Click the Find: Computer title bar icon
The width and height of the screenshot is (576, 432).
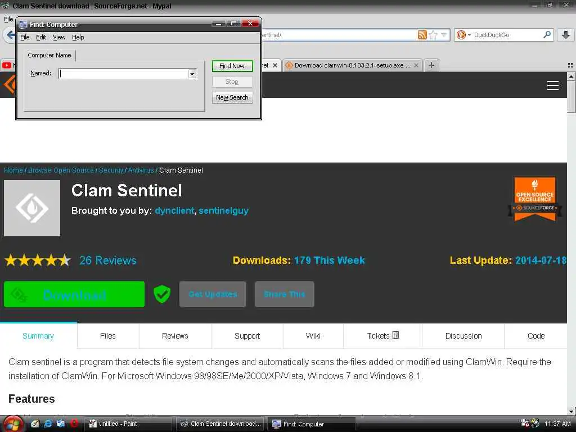coord(23,24)
